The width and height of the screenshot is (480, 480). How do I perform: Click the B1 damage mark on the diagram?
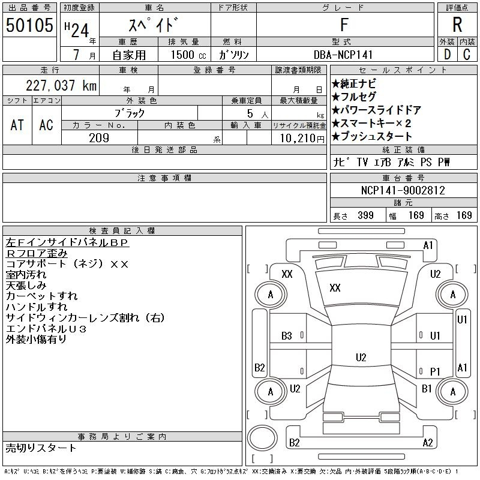(x=427, y=389)
